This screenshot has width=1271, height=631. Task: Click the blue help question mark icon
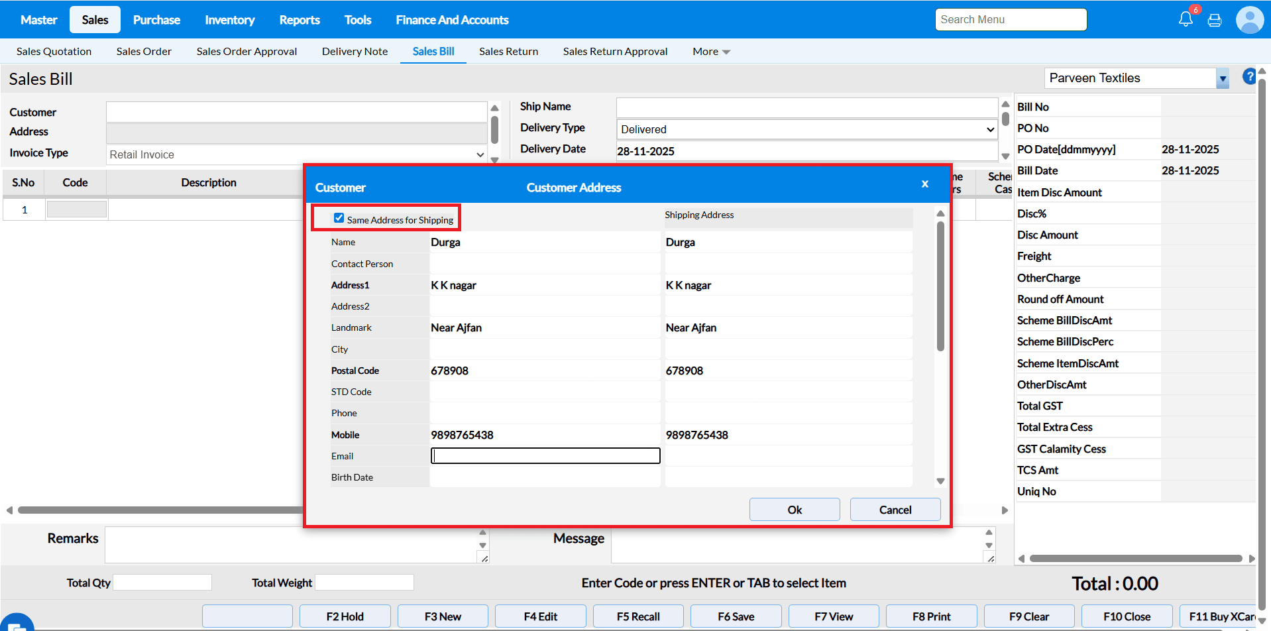pyautogui.click(x=1248, y=77)
